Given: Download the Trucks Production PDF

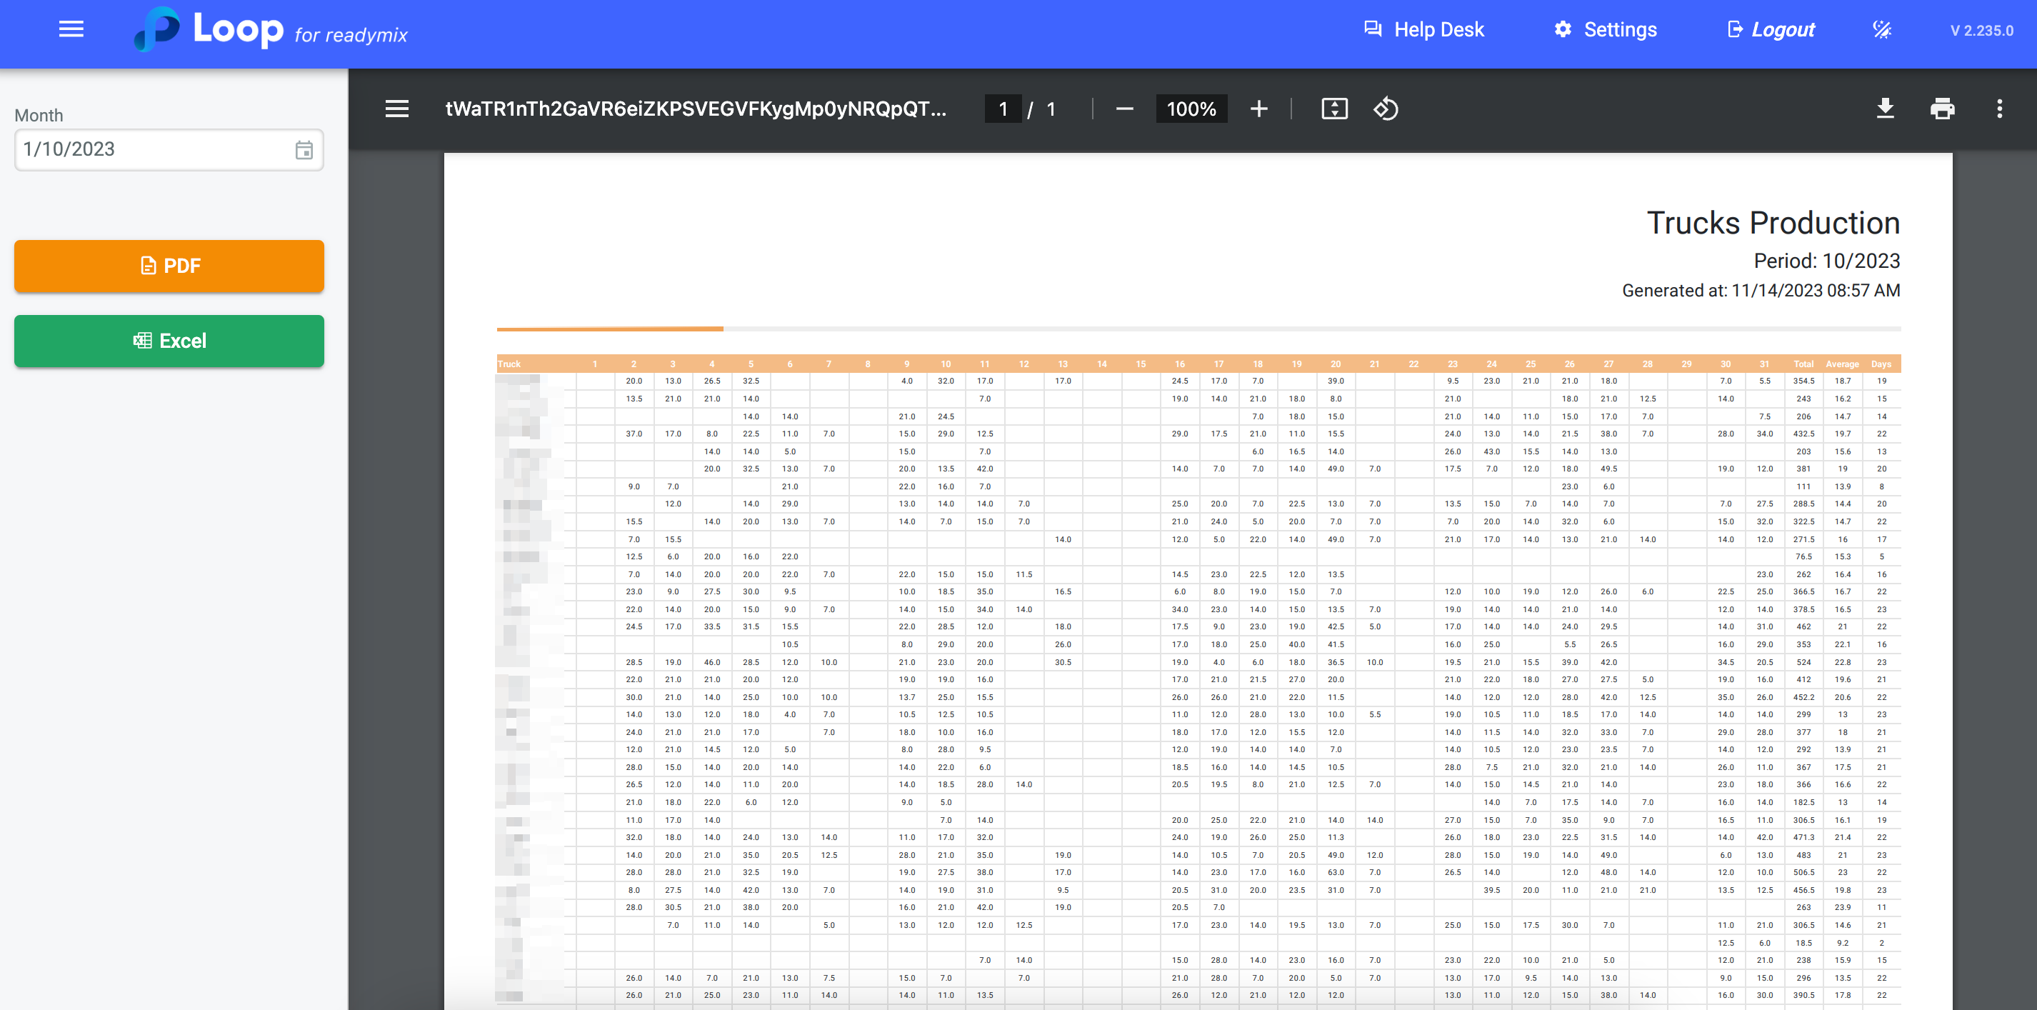Looking at the screenshot, I should point(1885,109).
